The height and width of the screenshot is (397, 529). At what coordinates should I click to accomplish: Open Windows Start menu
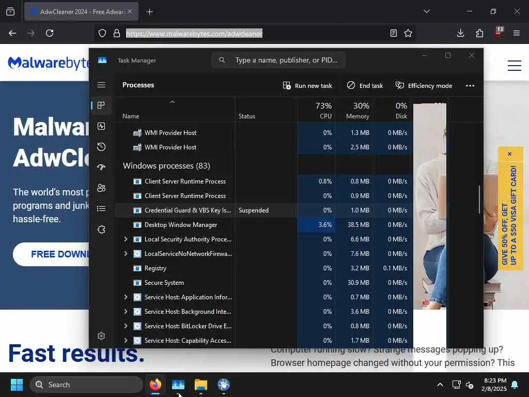(x=17, y=385)
